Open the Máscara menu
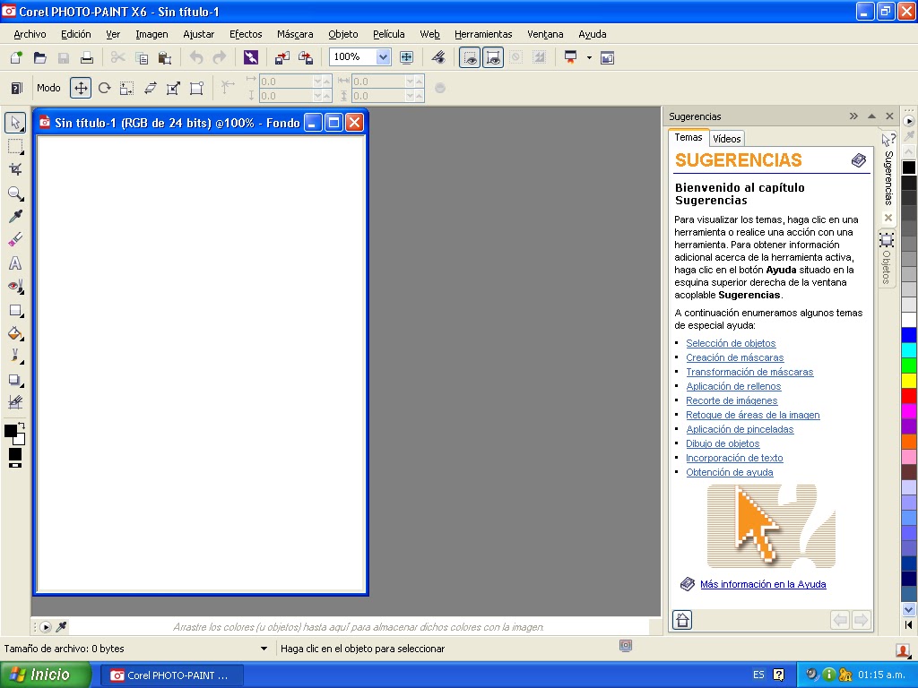Viewport: 918px width, 688px height. 295,34
